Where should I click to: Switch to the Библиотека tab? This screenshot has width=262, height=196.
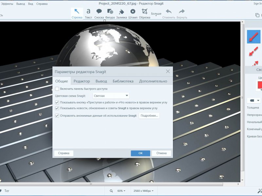123,81
